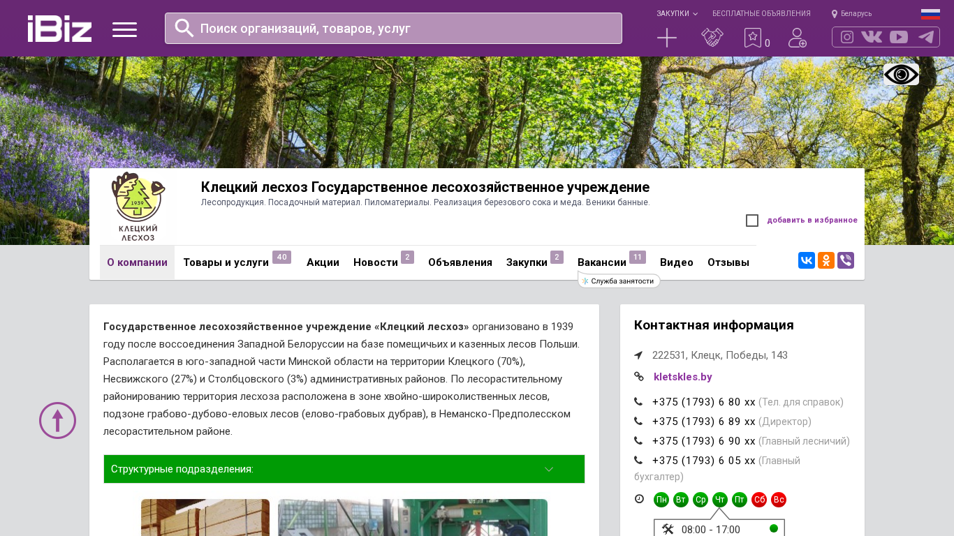Select the Сб day circle
The width and height of the screenshot is (954, 536).
(x=759, y=500)
